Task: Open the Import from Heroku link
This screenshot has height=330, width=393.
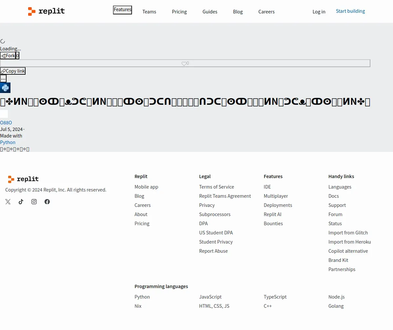Action: pos(350,242)
